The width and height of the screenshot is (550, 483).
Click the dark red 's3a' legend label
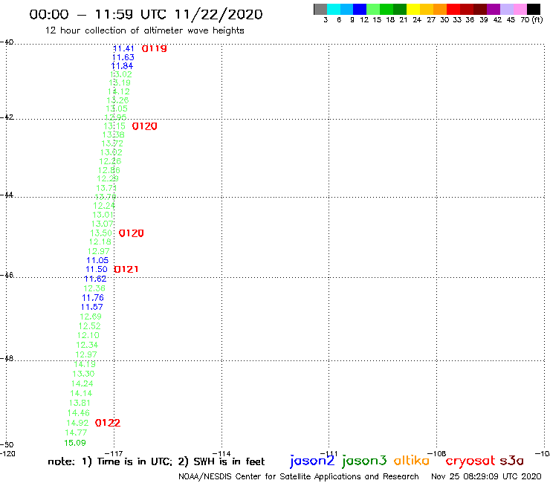(x=512, y=461)
